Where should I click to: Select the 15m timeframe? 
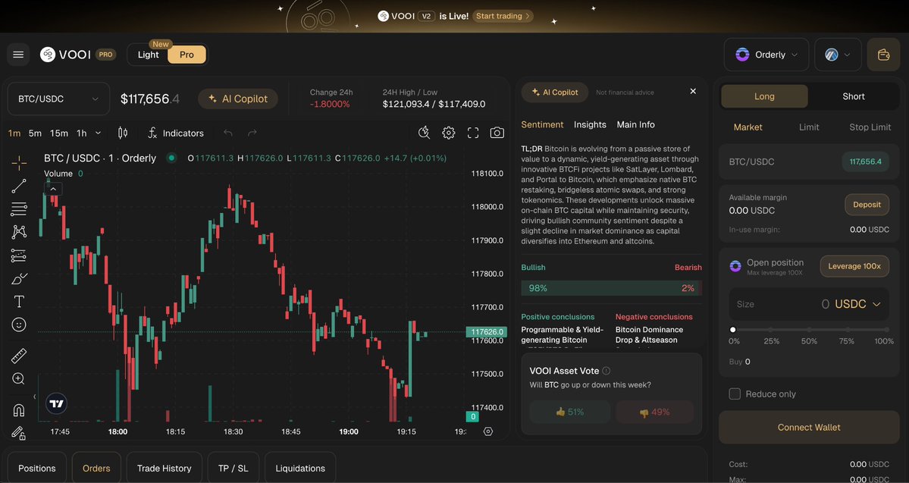[58, 133]
